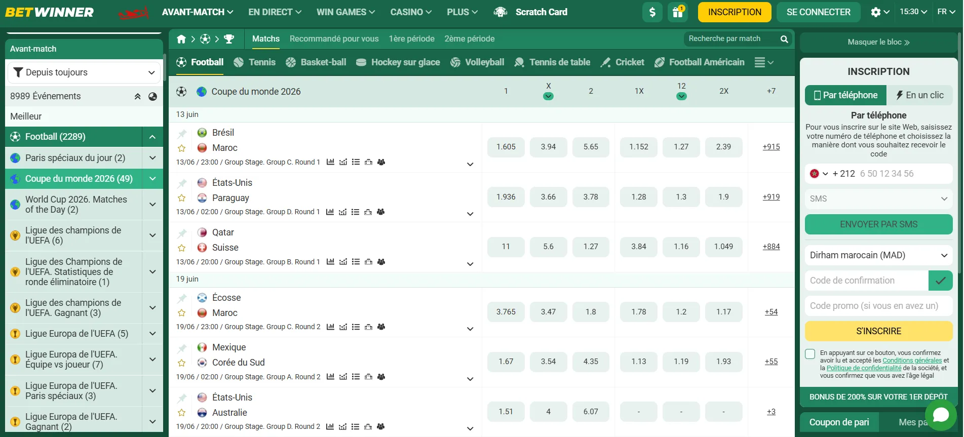The width and height of the screenshot is (964, 437).
Task: Open the WIN GAMES menu
Action: pyautogui.click(x=345, y=12)
